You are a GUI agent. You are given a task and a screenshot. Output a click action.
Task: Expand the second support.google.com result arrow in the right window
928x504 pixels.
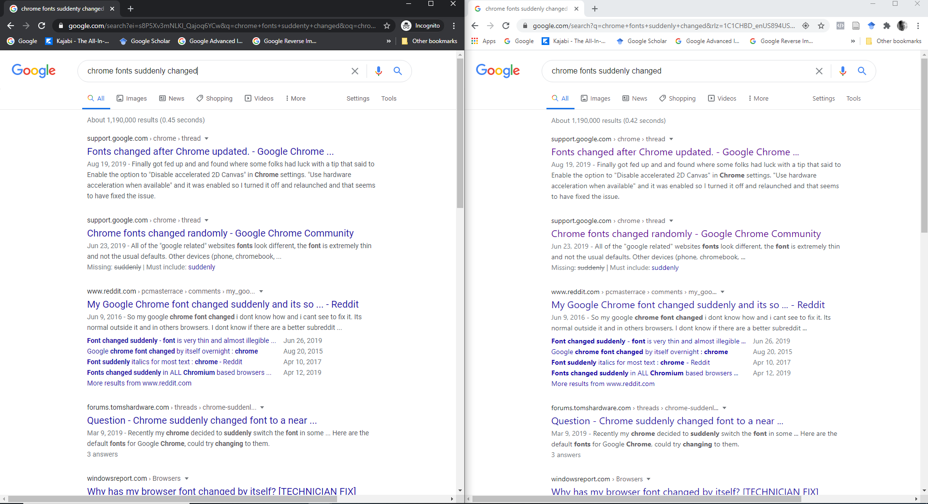pyautogui.click(x=671, y=221)
